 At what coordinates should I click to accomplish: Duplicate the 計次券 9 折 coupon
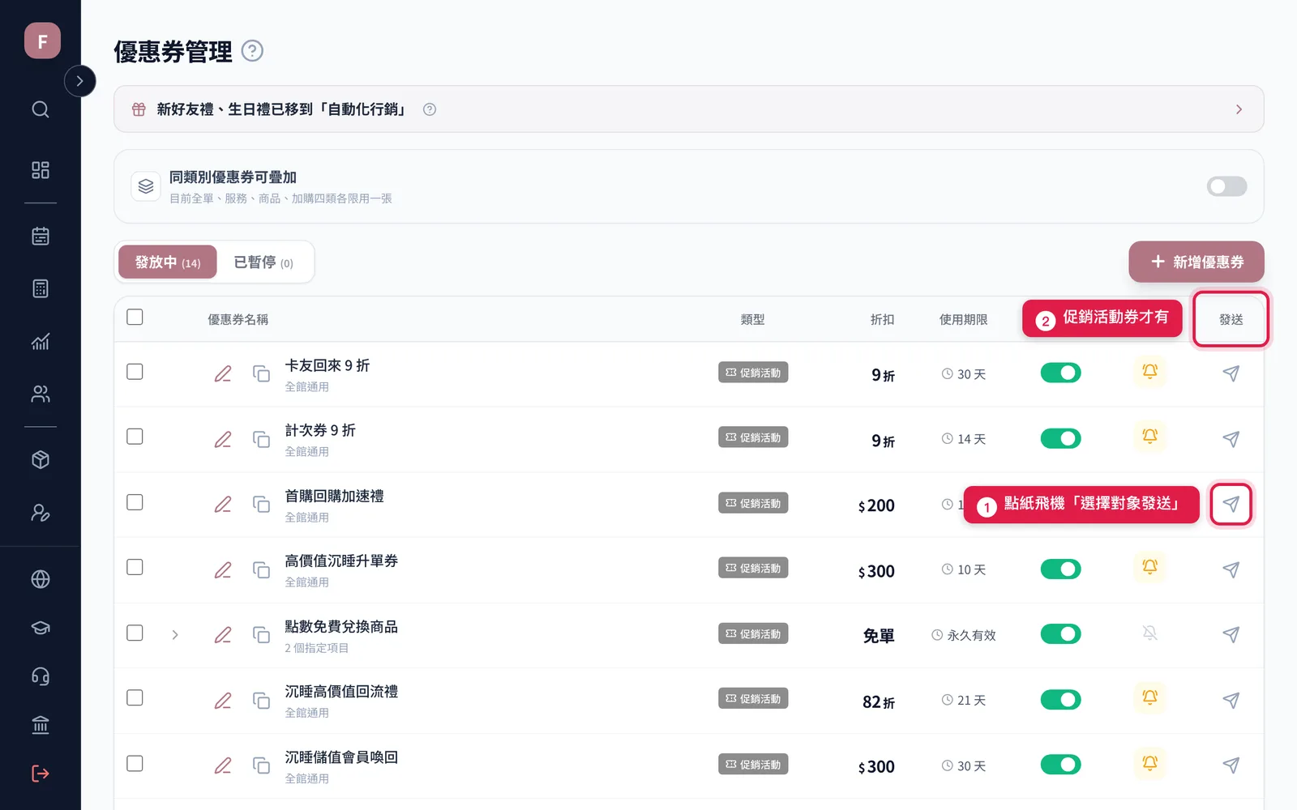(261, 439)
